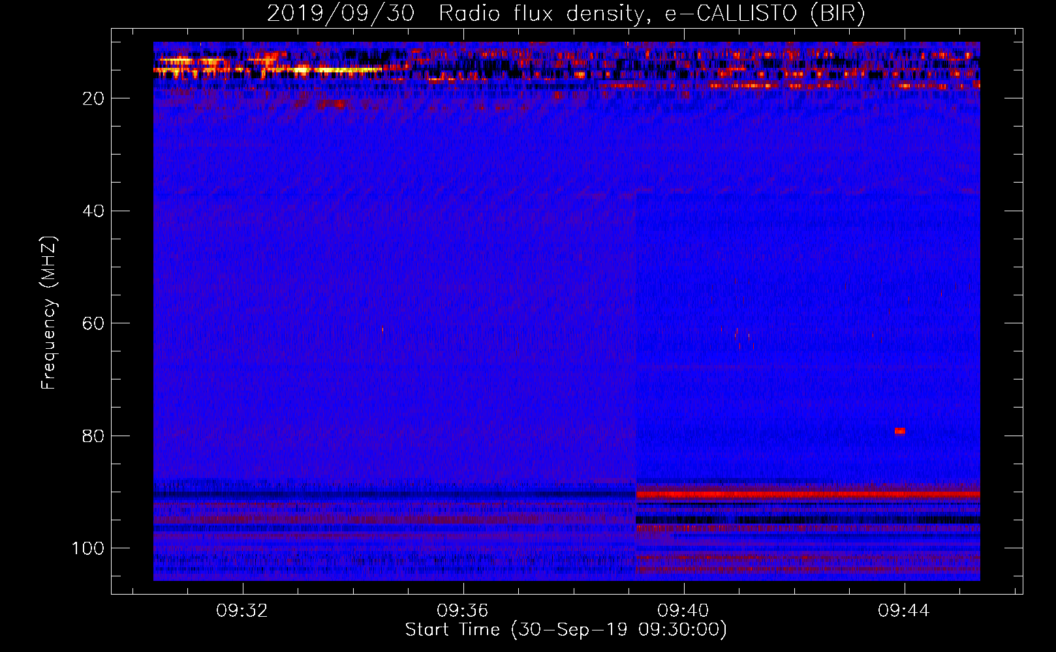This screenshot has height=652, width=1056.
Task: Click the 60 MHz frequency tick label
Action: pyautogui.click(x=93, y=323)
